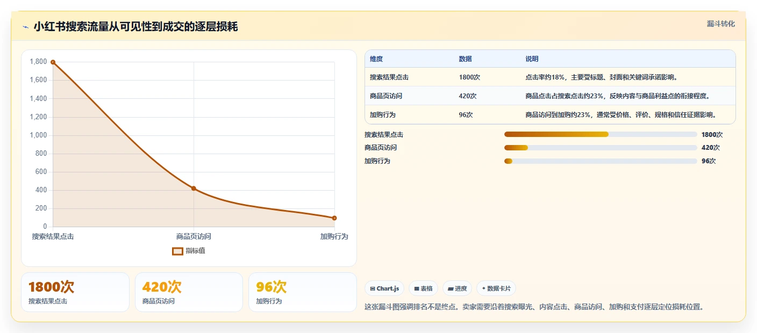The height and width of the screenshot is (333, 757).
Task: Select the Chart.js tag chip
Action: pyautogui.click(x=384, y=288)
